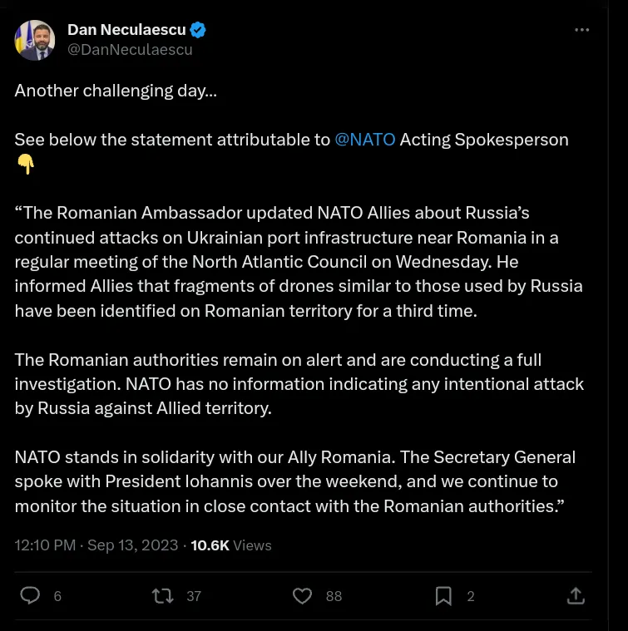Open Dan Neculaescu's profile picture
The width and height of the screenshot is (628, 631).
coord(35,40)
